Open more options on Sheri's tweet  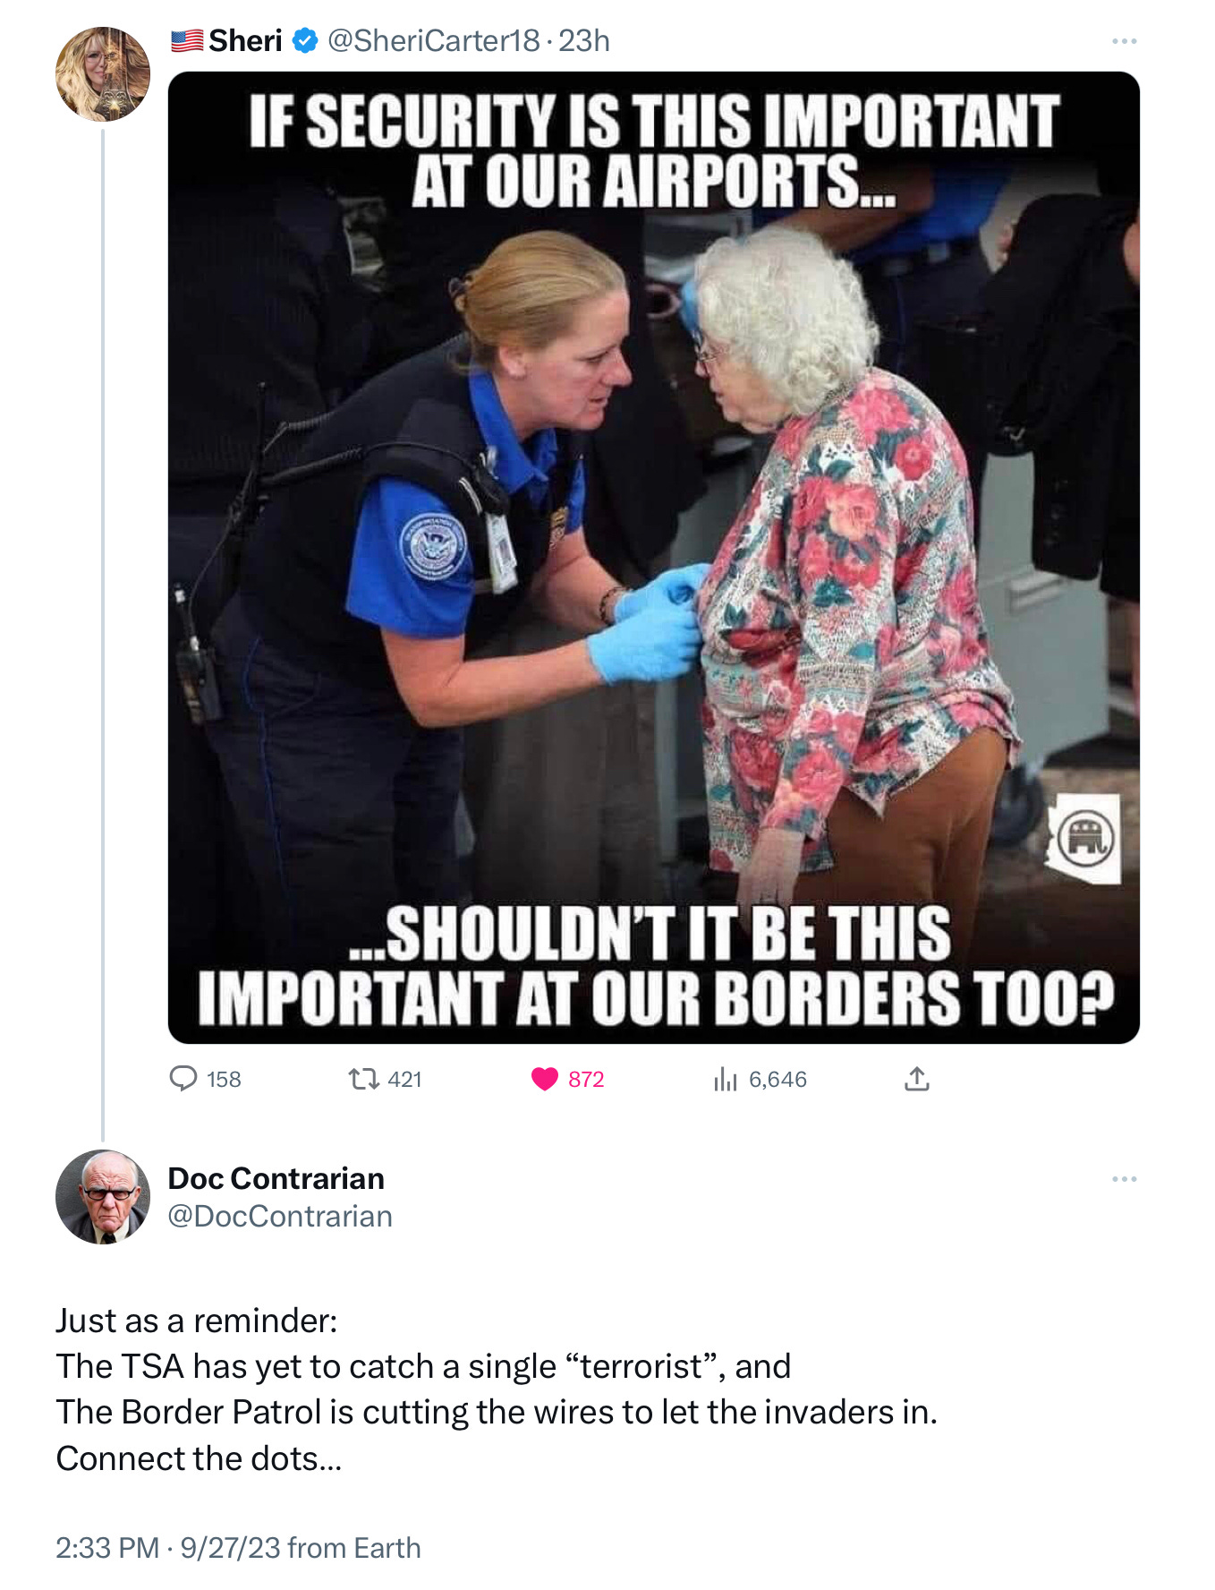[x=1124, y=41]
